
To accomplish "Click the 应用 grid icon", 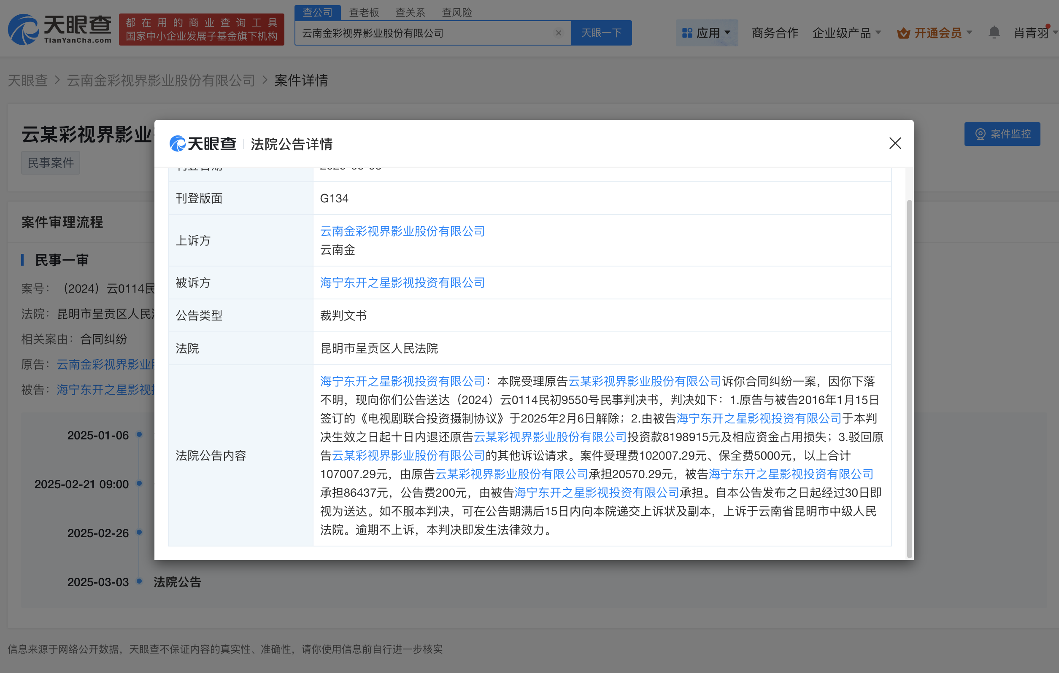I will point(686,33).
